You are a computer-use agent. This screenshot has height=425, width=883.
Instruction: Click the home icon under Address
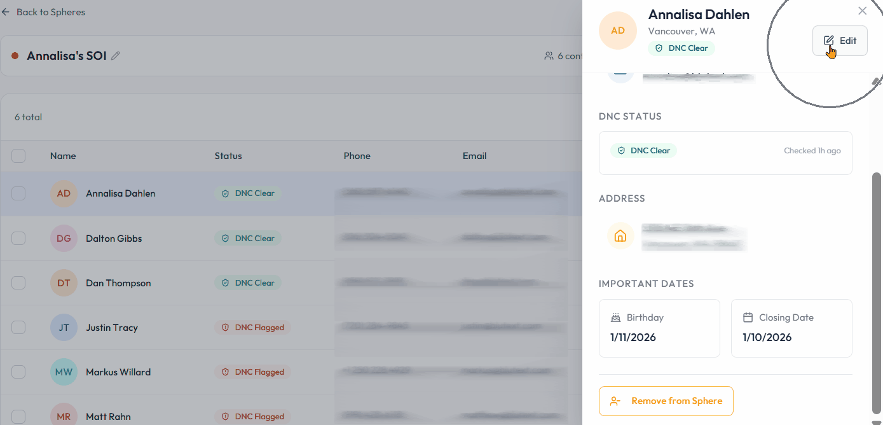(620, 236)
